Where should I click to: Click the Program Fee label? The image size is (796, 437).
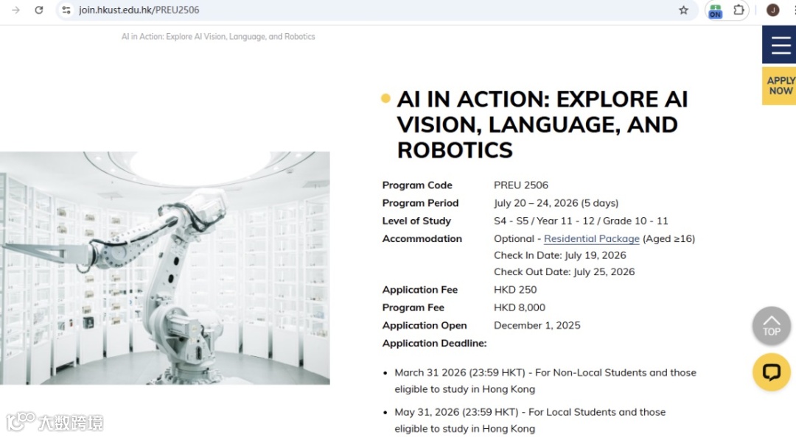tap(413, 308)
